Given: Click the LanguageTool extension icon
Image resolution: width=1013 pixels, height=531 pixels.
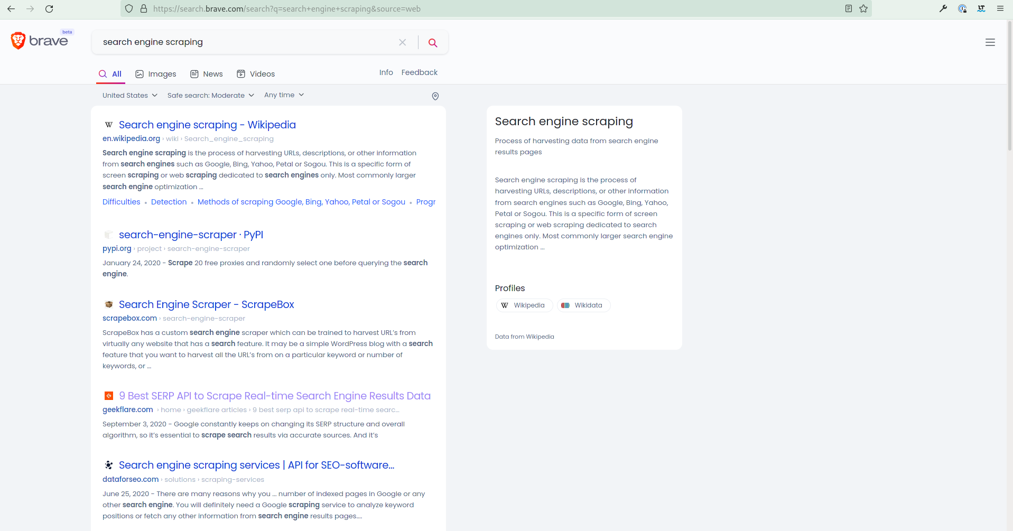Looking at the screenshot, I should click(981, 8).
